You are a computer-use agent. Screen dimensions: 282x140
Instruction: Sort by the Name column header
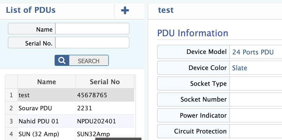[47, 82]
